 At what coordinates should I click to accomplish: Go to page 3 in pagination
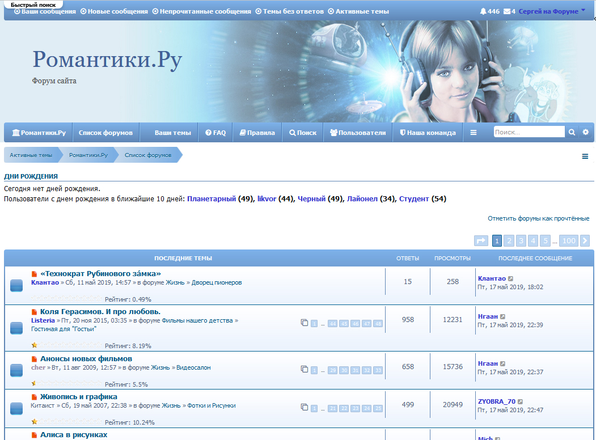pyautogui.click(x=521, y=240)
